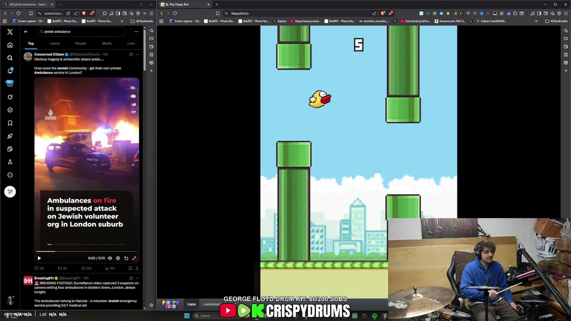This screenshot has width=571, height=321.
Task: Mute the video volume icon
Action: pos(110,258)
